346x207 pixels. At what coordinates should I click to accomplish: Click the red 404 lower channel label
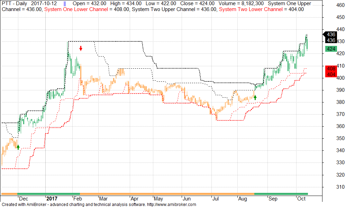(x=331, y=74)
